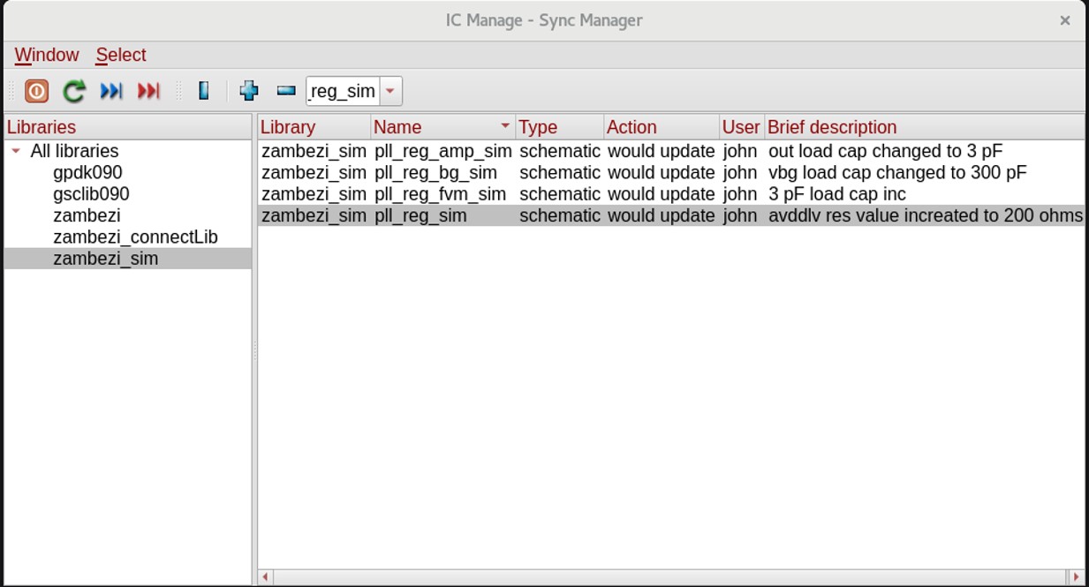Viewport: 1089px width, 587px height.
Task: Collapse the All libraries tree node
Action: pos(16,152)
